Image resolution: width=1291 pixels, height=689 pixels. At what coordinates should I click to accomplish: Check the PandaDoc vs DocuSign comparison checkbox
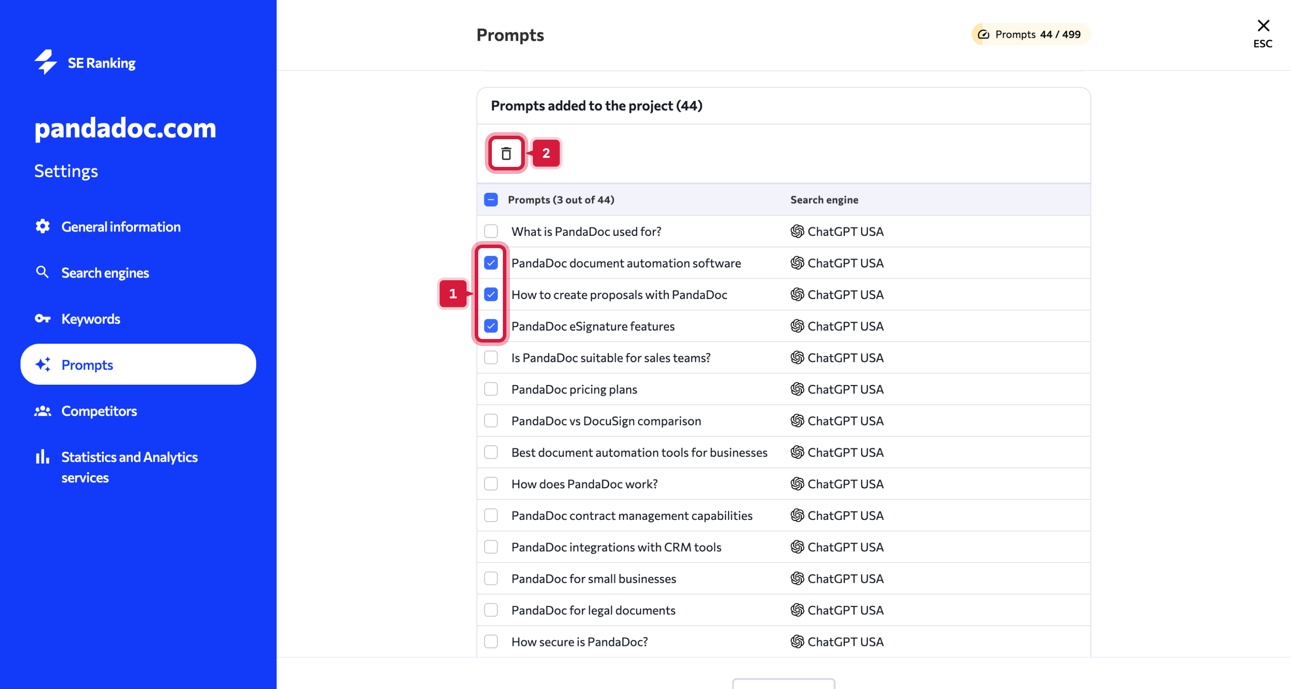coord(491,421)
